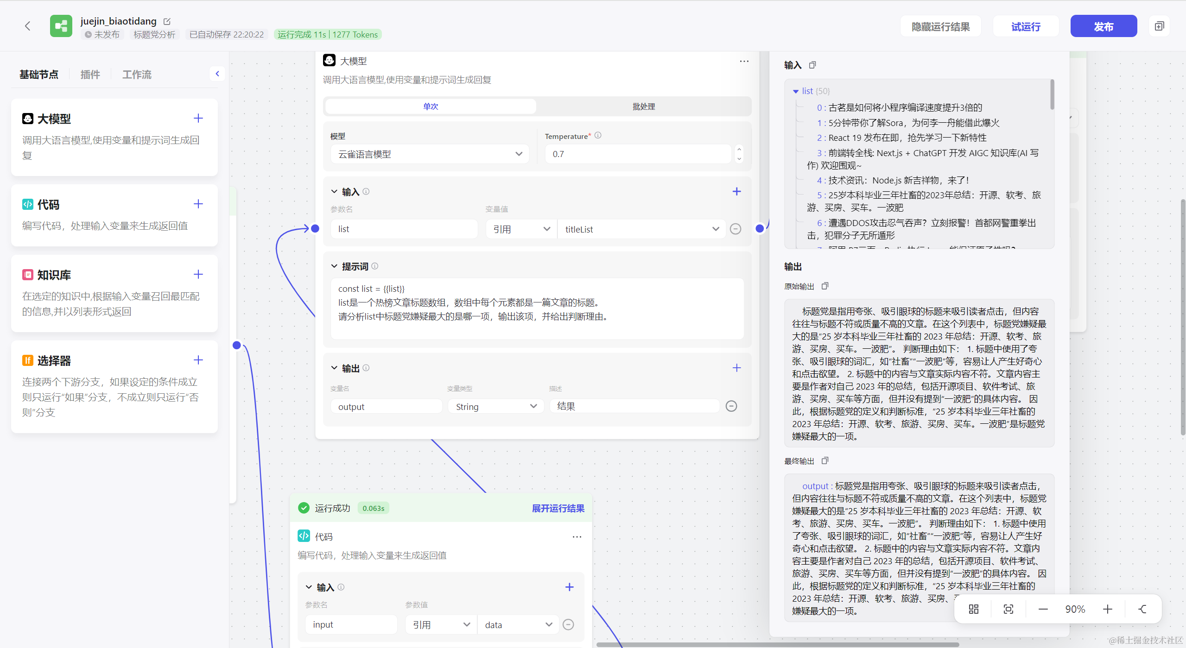The height and width of the screenshot is (648, 1186).
Task: Open the String variable type dropdown
Action: pos(496,407)
